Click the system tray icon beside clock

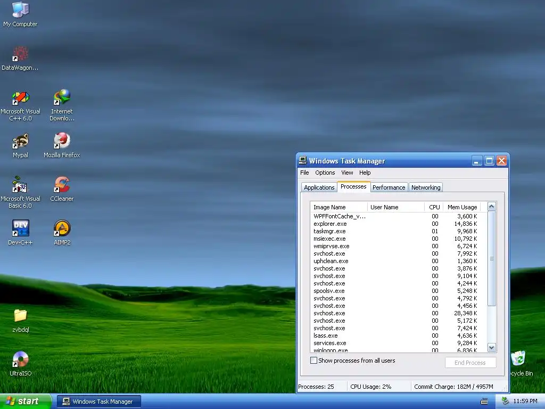pyautogui.click(x=506, y=401)
